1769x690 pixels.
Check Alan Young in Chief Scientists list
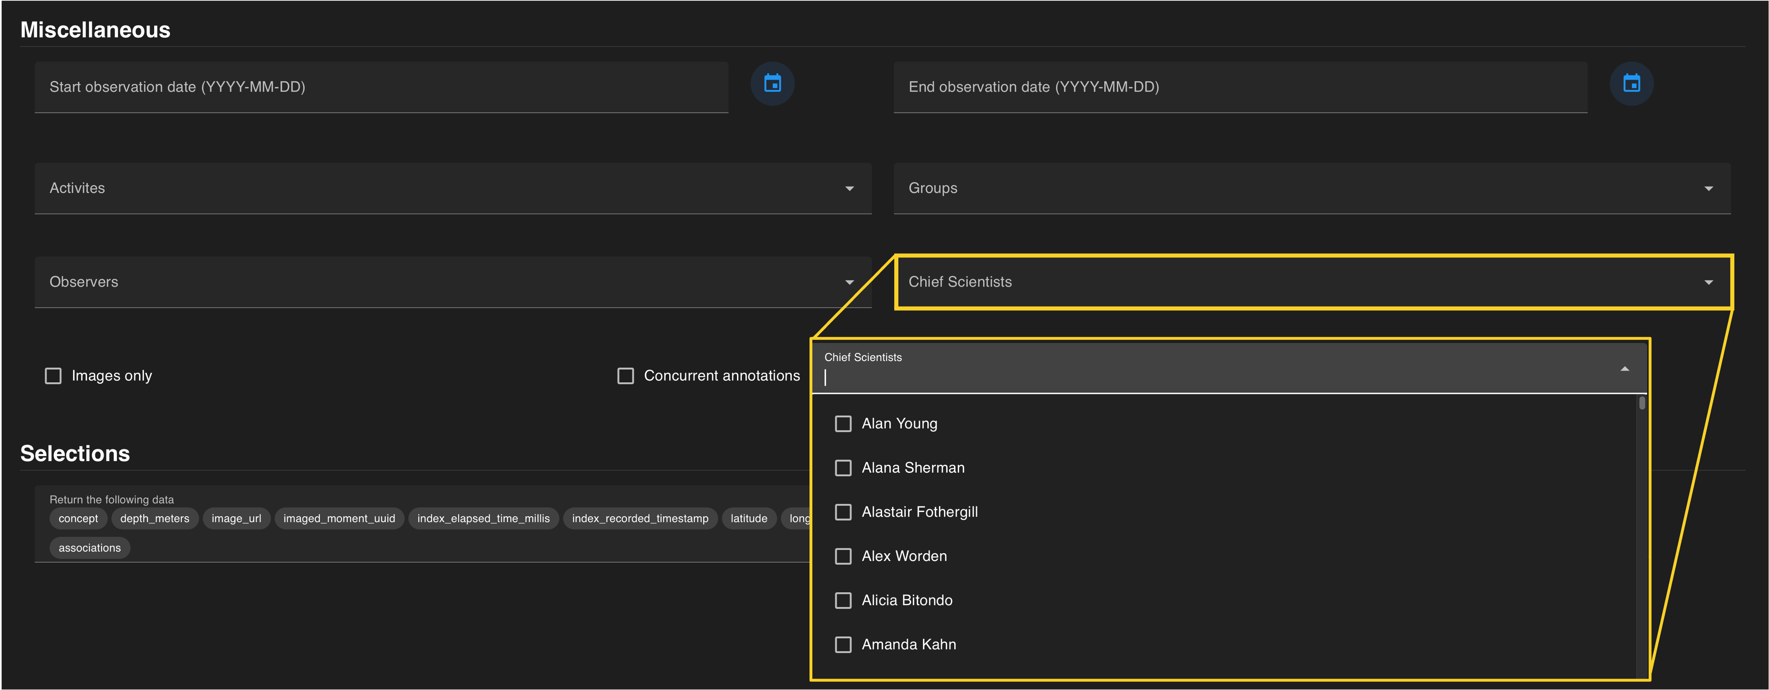(843, 424)
